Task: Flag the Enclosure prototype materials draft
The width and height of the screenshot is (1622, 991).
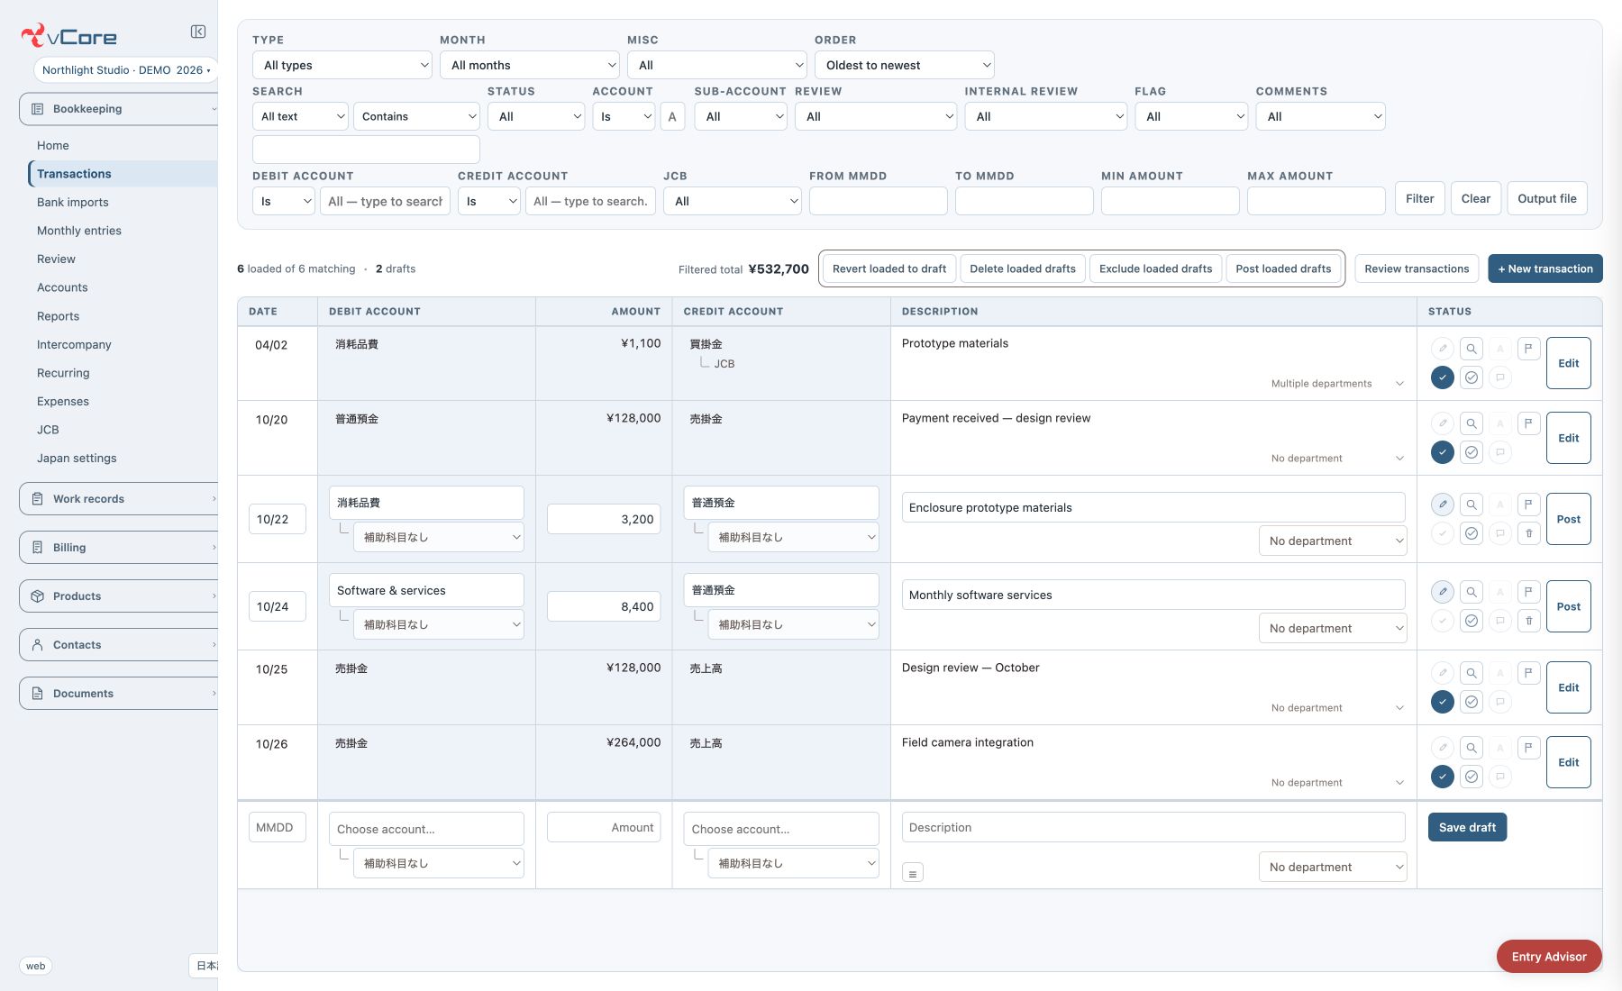Action: tap(1528, 505)
